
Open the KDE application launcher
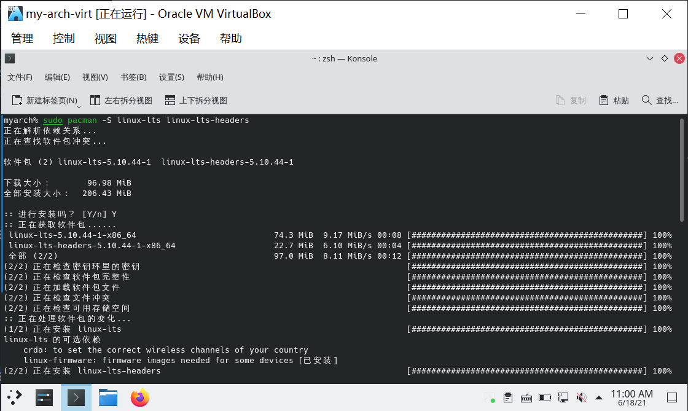[x=15, y=397]
